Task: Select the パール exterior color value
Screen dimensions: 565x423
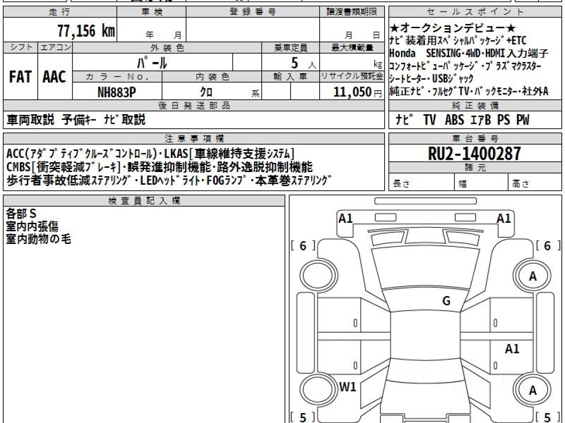Action: pos(152,62)
